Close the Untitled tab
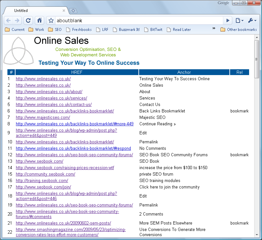 coord(64,11)
